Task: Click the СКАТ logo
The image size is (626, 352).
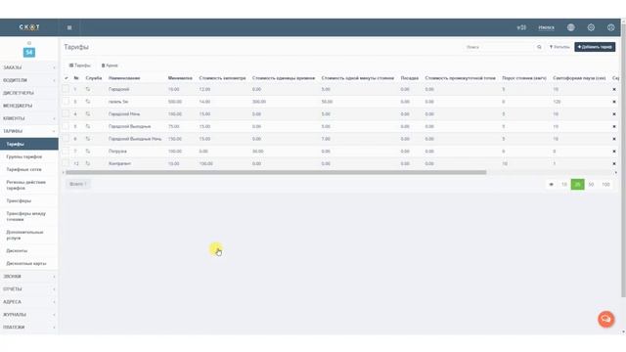Action: click(x=29, y=27)
